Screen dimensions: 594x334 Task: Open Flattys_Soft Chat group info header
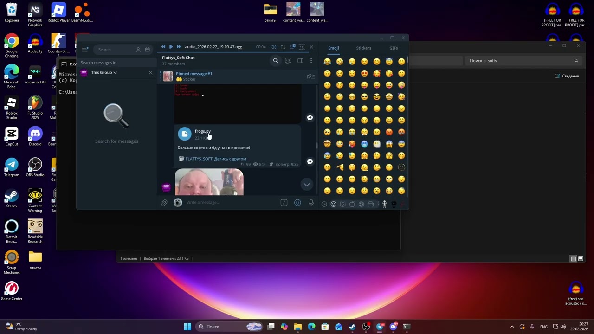click(178, 60)
